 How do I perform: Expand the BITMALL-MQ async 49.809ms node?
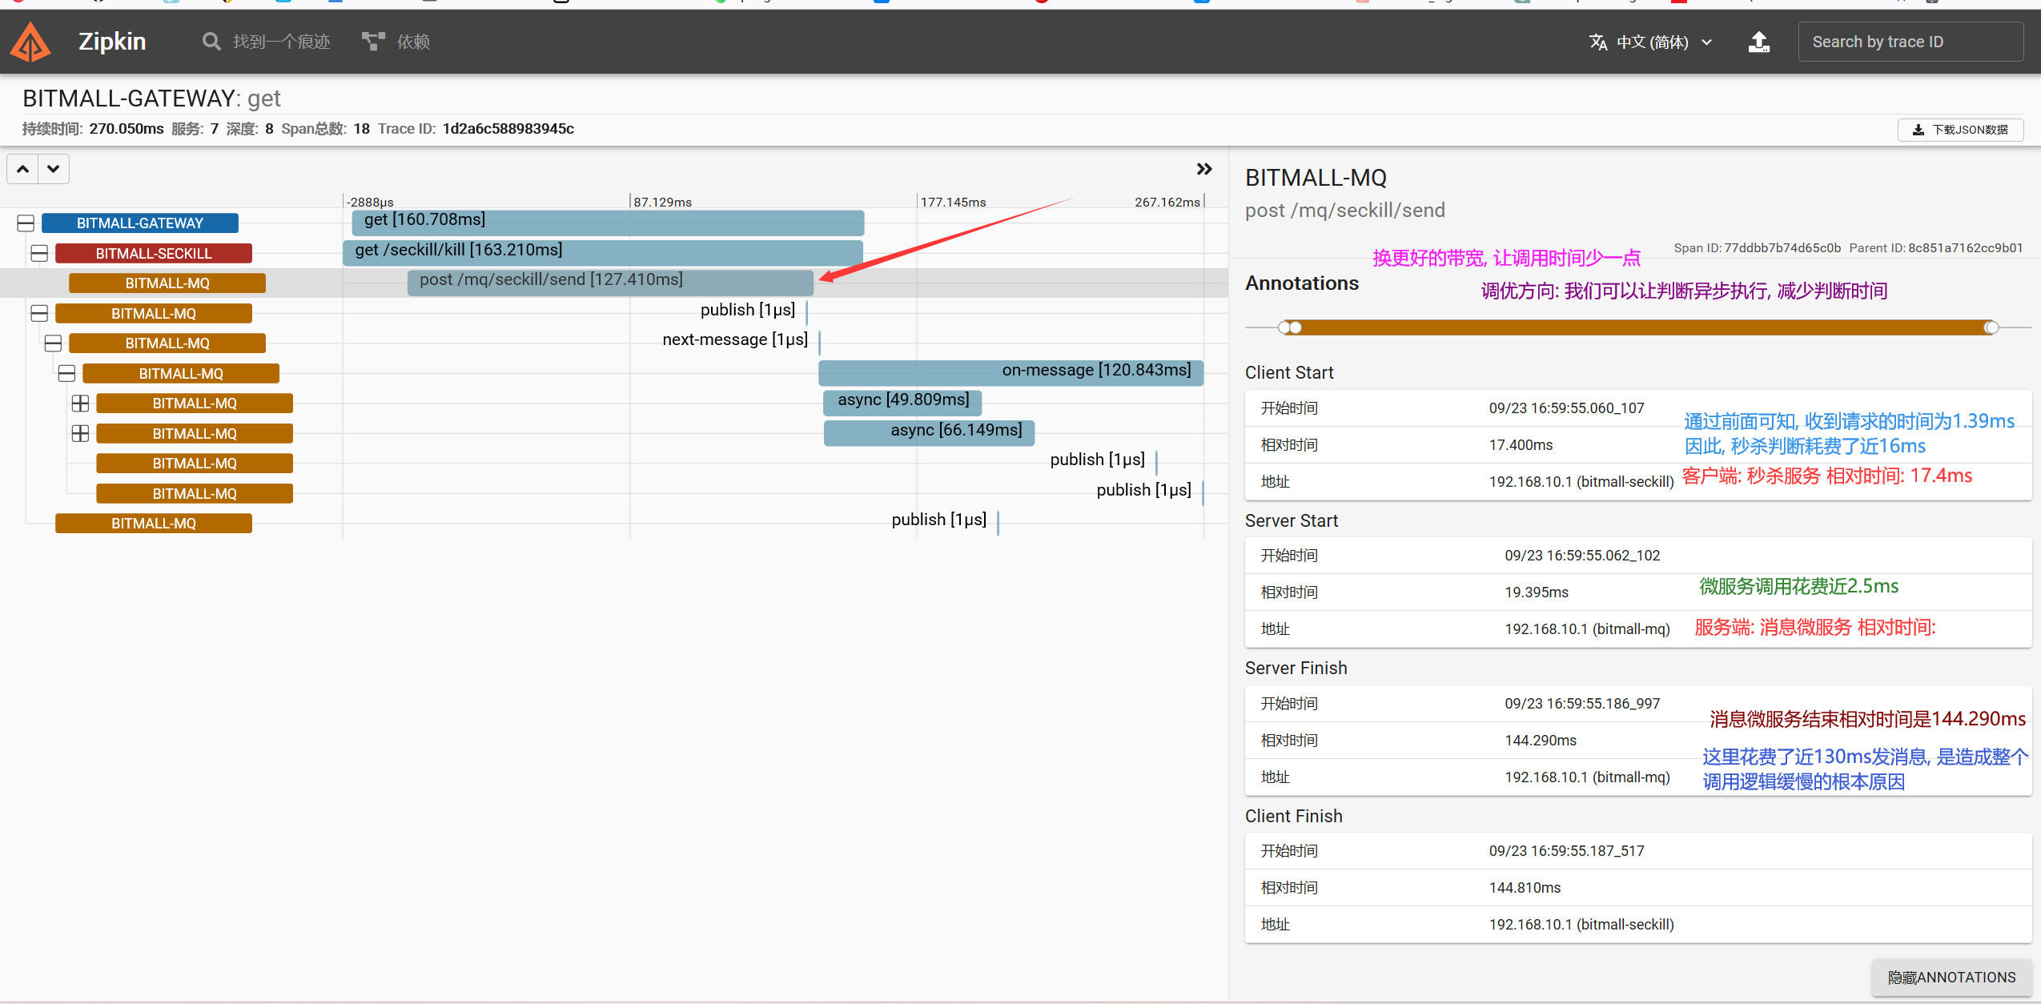80,404
